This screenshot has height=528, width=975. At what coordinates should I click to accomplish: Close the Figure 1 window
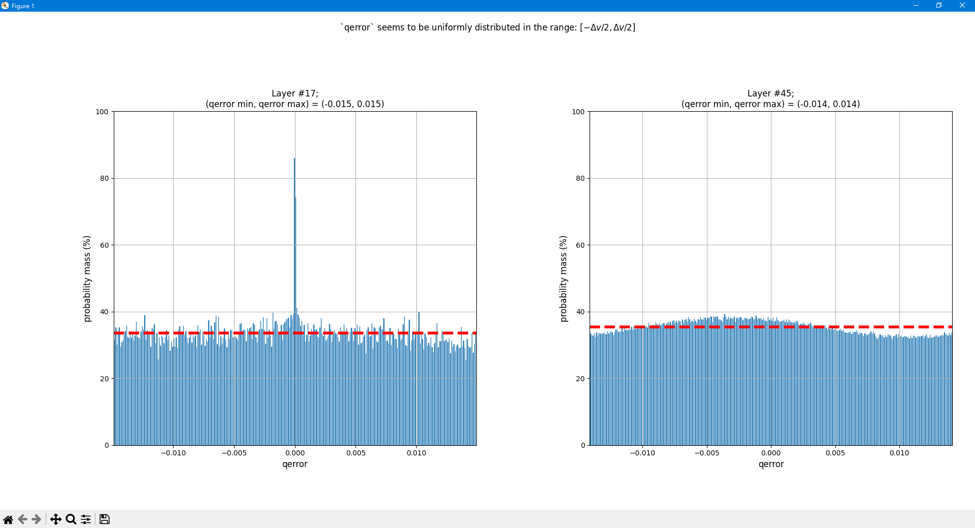pos(962,6)
